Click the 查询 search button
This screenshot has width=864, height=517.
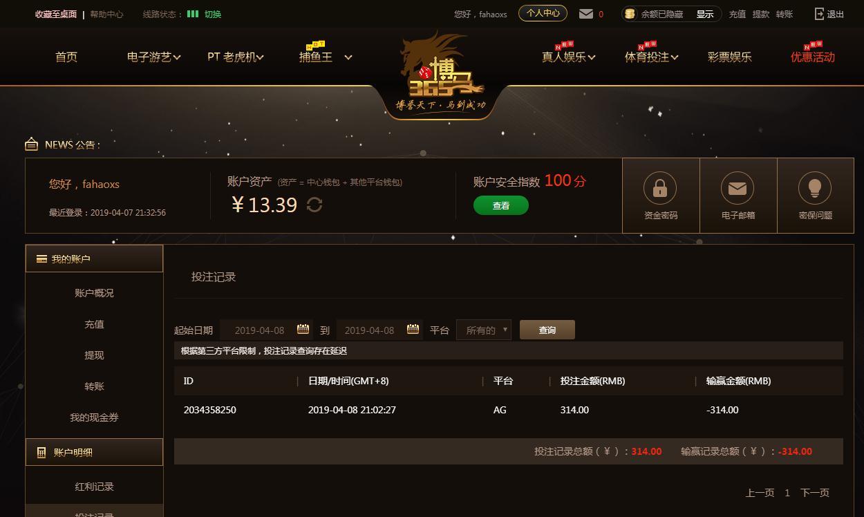pyautogui.click(x=547, y=330)
